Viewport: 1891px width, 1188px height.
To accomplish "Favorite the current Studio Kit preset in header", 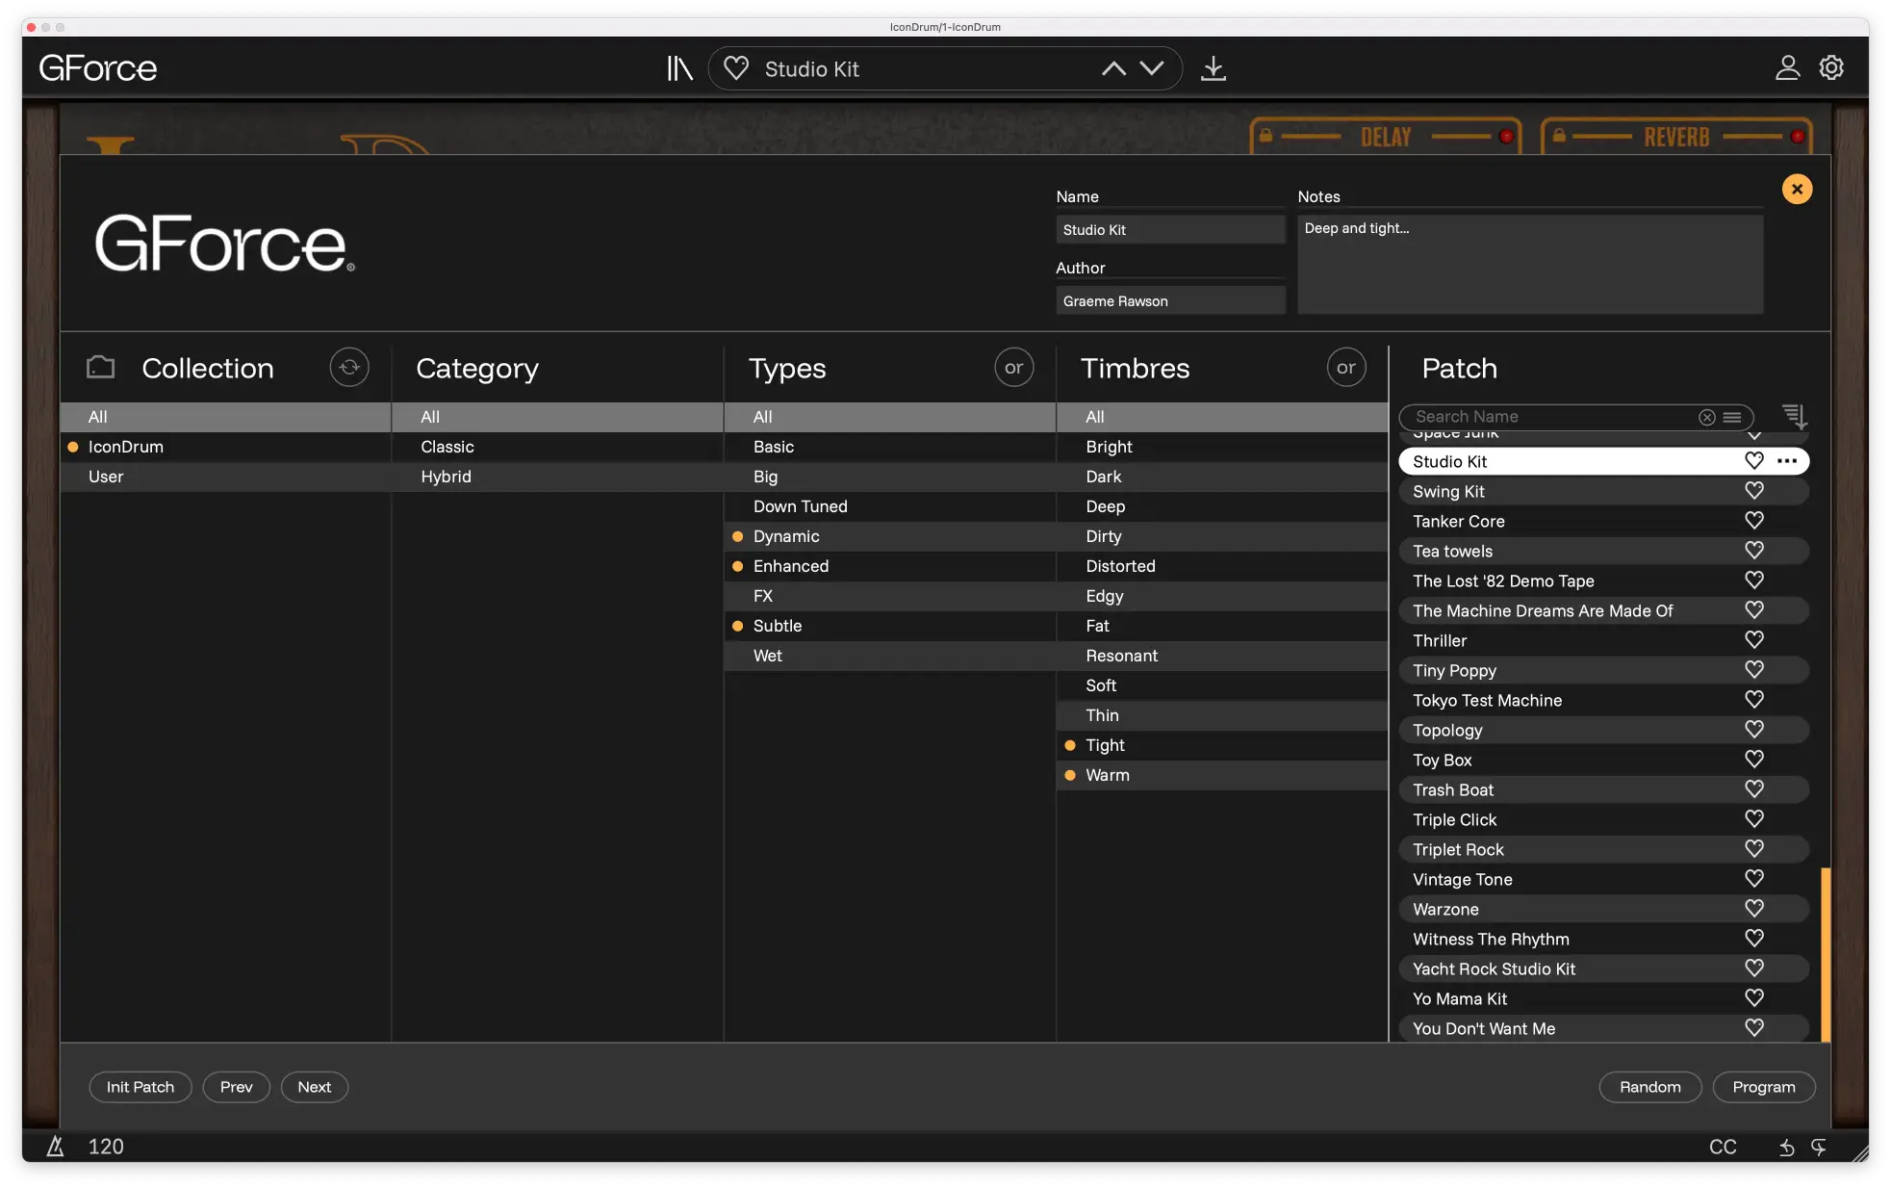I will pos(736,68).
